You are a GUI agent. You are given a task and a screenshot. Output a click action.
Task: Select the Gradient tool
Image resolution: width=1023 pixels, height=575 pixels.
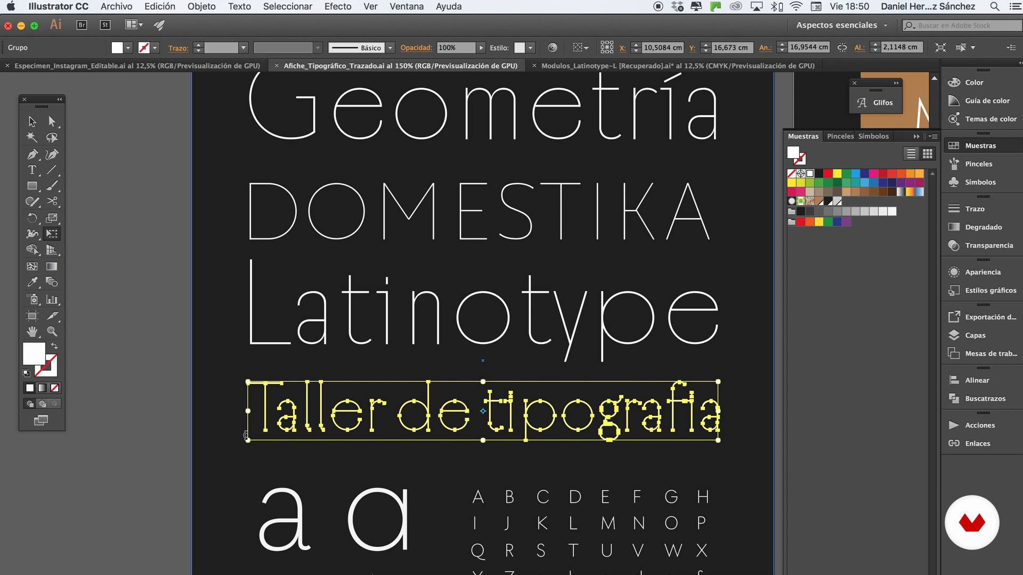click(52, 266)
